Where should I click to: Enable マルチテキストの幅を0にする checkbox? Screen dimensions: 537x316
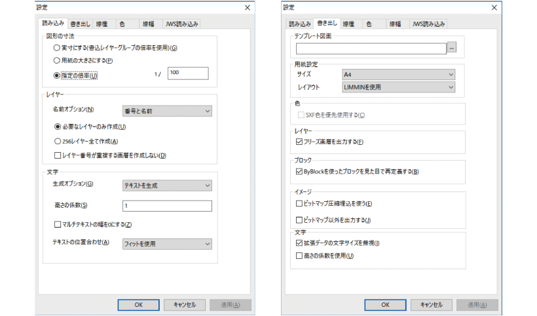pos(58,224)
